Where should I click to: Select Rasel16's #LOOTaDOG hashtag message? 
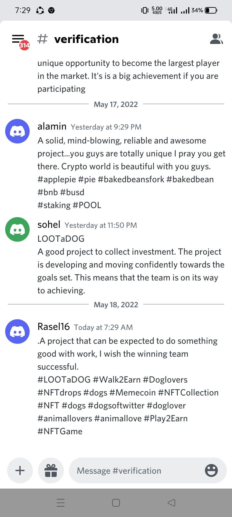128,386
